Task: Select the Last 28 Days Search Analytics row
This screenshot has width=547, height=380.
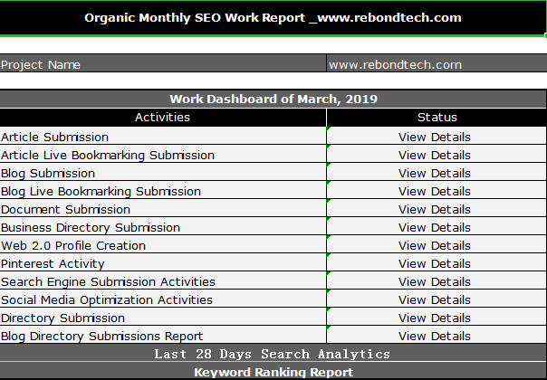Action: (273, 354)
